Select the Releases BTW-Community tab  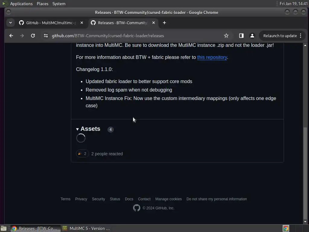[x=123, y=23]
